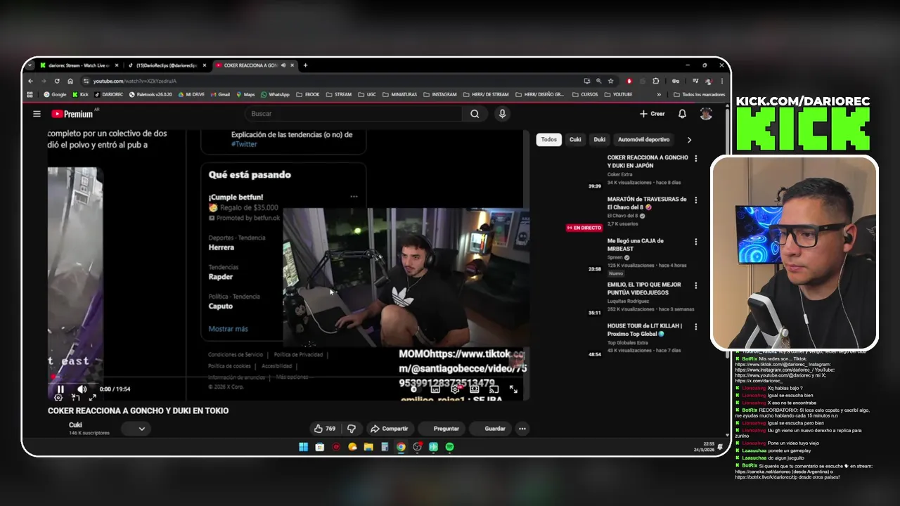Start voice search with microphone icon
Image resolution: width=900 pixels, height=506 pixels.
pos(502,114)
